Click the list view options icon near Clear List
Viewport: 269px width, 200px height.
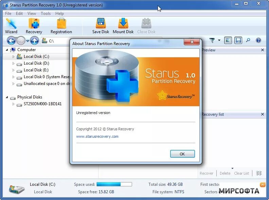coord(259,173)
